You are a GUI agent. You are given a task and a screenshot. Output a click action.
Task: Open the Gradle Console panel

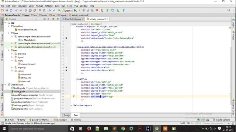pos(221,120)
